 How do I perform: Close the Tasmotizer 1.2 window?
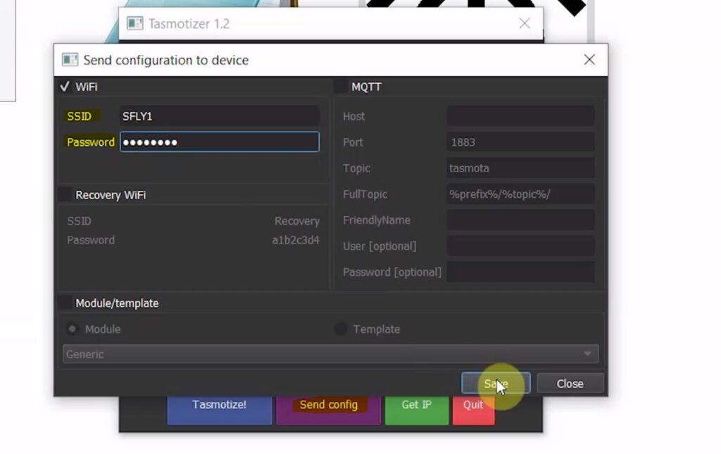[x=525, y=24]
